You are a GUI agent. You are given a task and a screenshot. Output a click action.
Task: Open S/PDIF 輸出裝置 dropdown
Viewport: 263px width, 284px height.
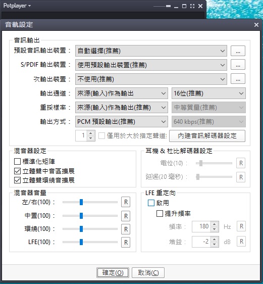click(151, 65)
